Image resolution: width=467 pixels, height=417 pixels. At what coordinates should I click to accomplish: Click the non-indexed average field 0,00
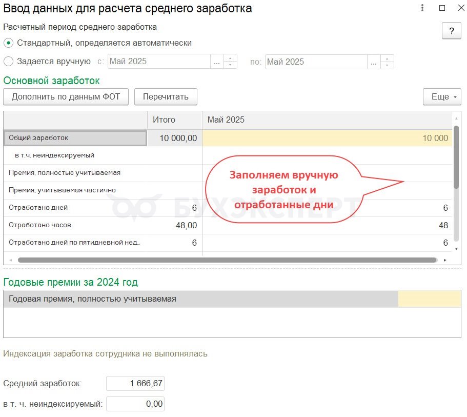(x=135, y=404)
